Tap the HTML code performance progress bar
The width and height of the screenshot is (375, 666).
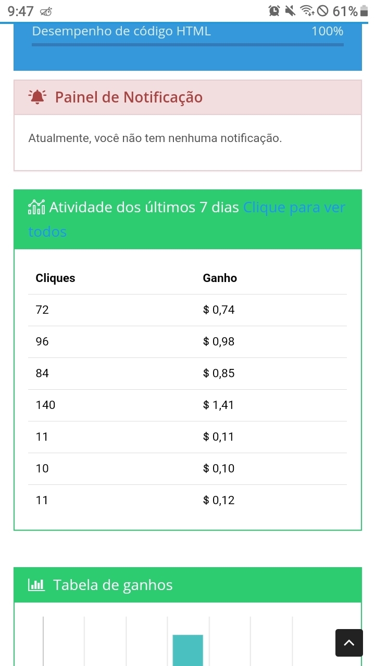tap(187, 45)
